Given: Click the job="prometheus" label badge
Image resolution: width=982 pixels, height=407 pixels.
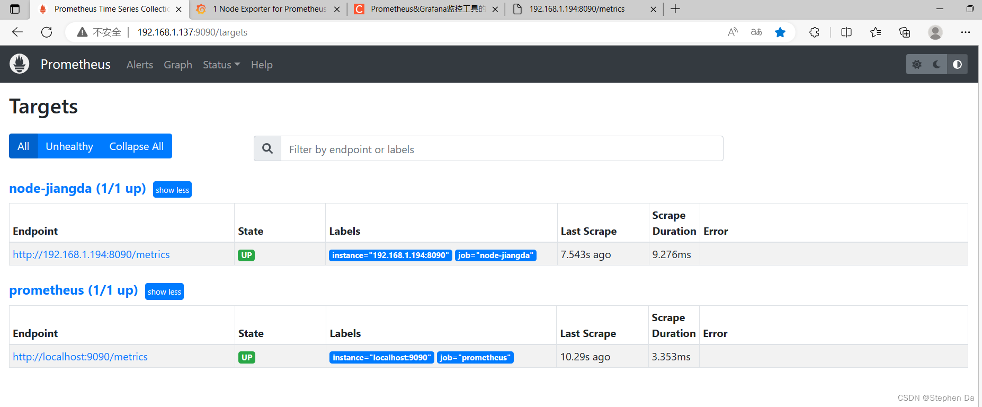Looking at the screenshot, I should [x=475, y=358].
